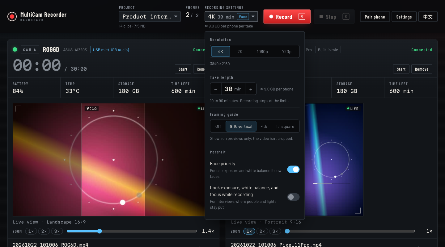This screenshot has width=445, height=247.
Task: Set the CAM A zoom to the 2× preset
Action: click(x=44, y=231)
